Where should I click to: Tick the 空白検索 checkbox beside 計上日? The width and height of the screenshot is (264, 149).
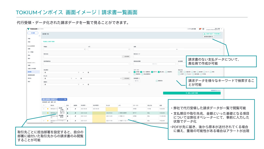coord(123,78)
